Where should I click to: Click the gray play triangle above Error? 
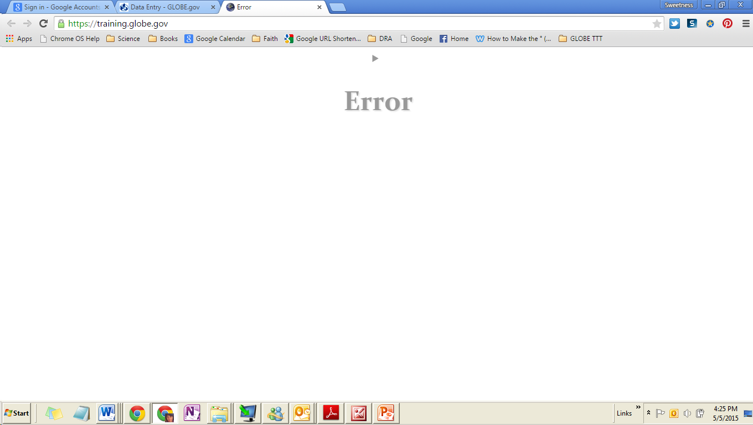pyautogui.click(x=375, y=58)
